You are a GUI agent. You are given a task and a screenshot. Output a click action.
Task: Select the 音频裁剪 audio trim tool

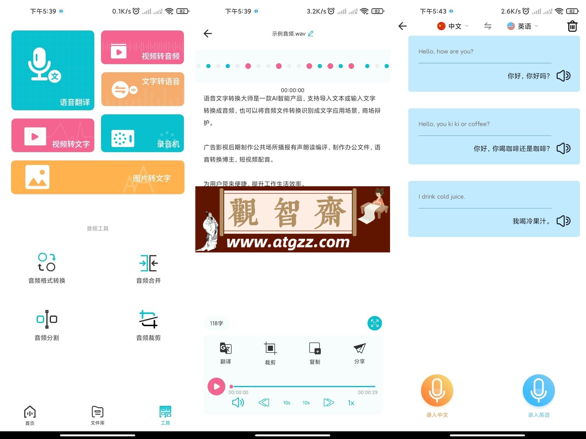coord(148,325)
